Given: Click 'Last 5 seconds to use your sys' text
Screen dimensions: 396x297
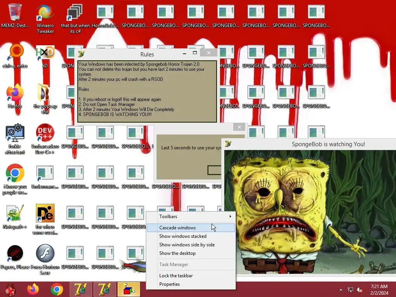Looking at the screenshot, I should pyautogui.click(x=191, y=148).
